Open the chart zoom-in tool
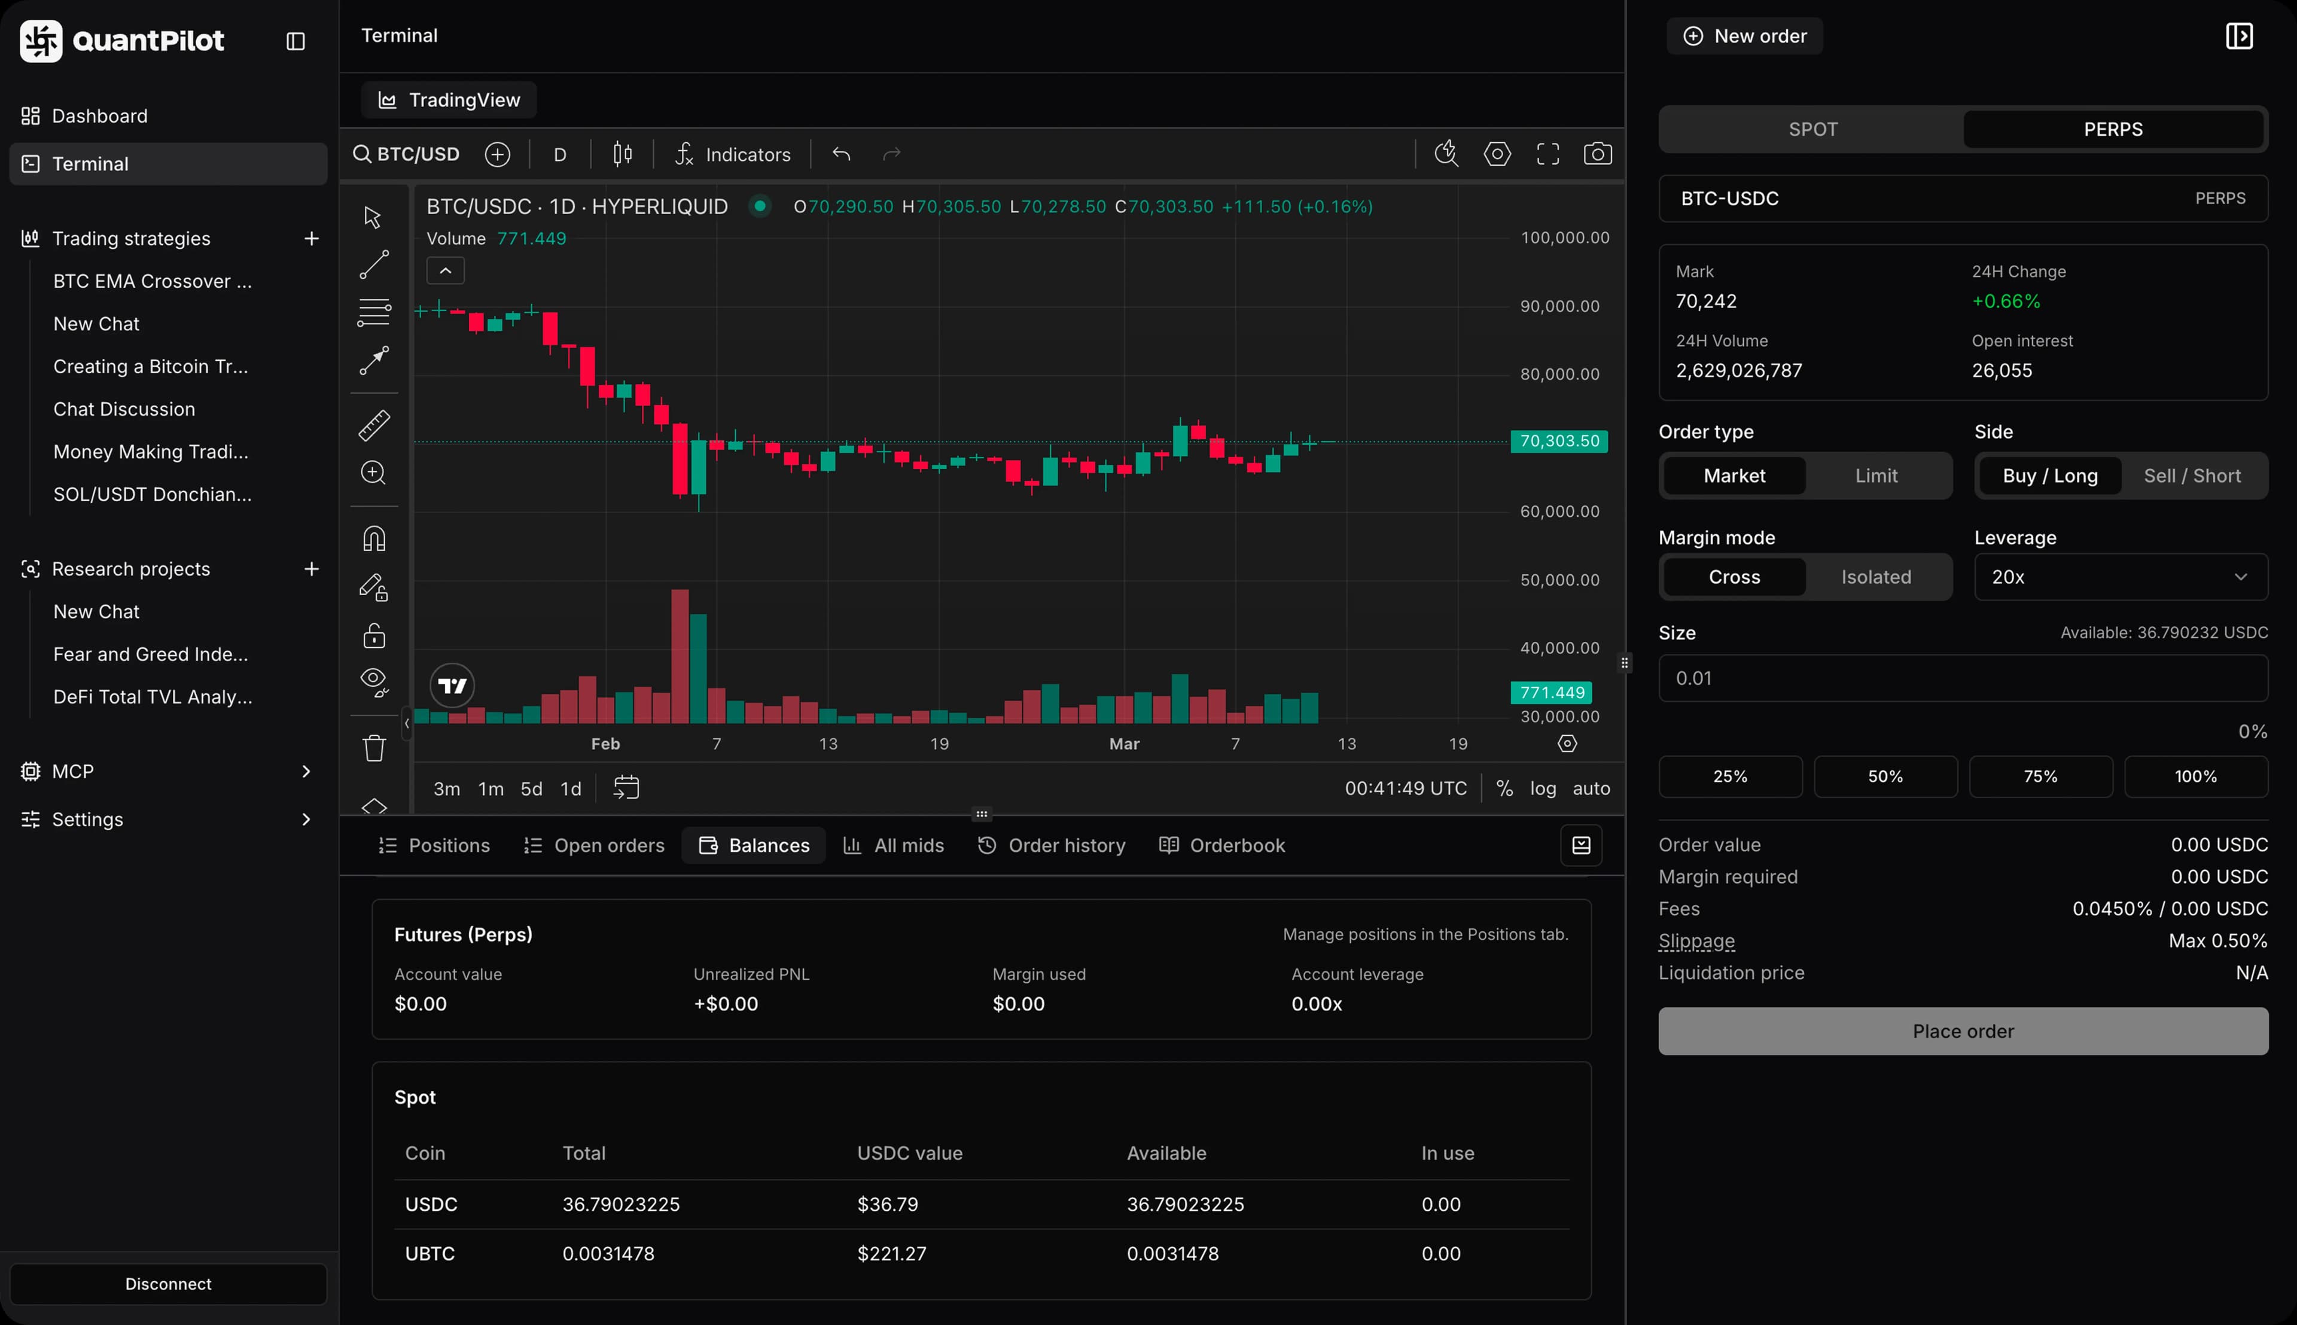The image size is (2297, 1325). (x=373, y=473)
